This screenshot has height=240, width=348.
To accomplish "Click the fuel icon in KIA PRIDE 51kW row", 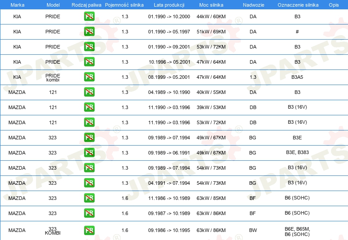I will click(x=89, y=32).
